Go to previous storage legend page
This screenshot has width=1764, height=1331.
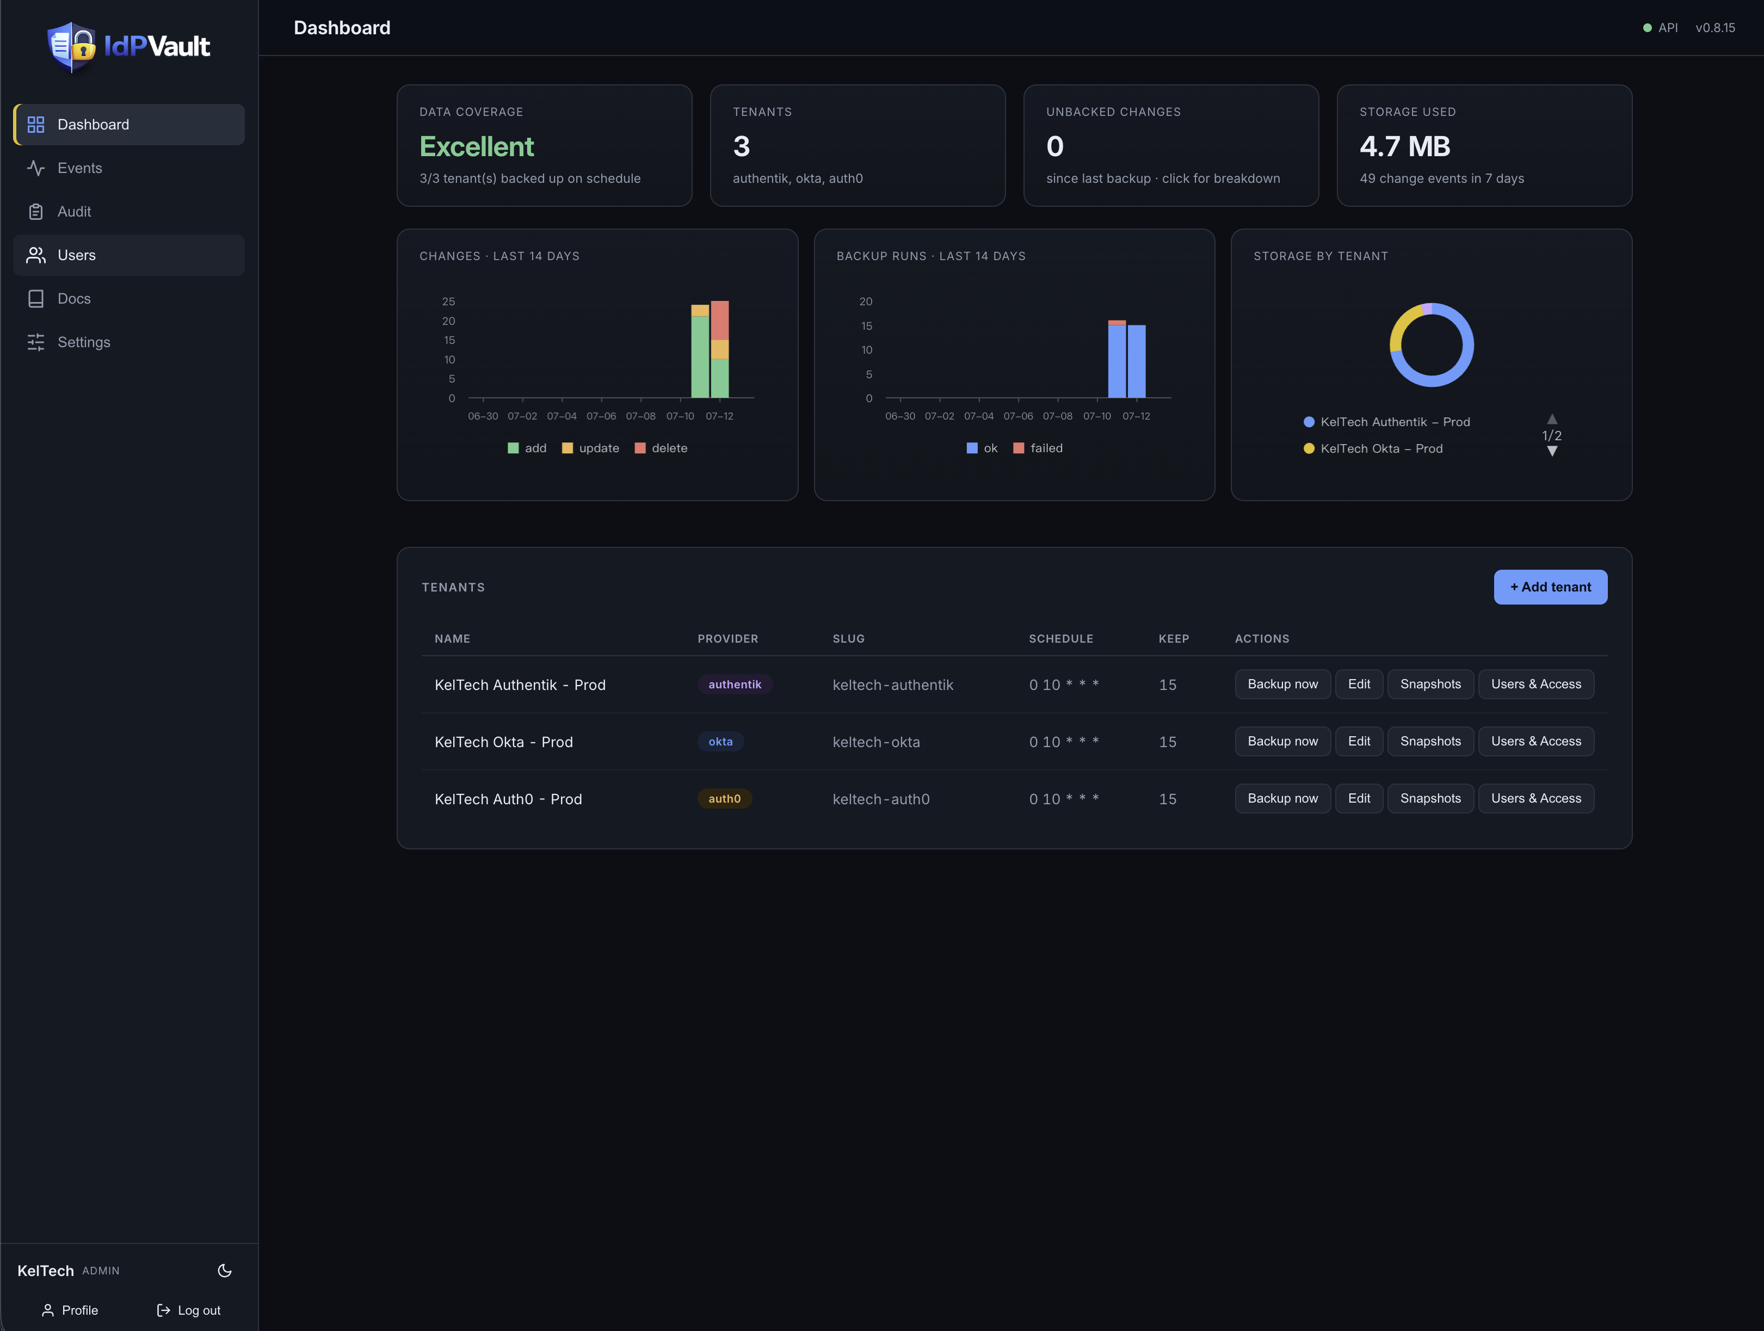coord(1552,418)
